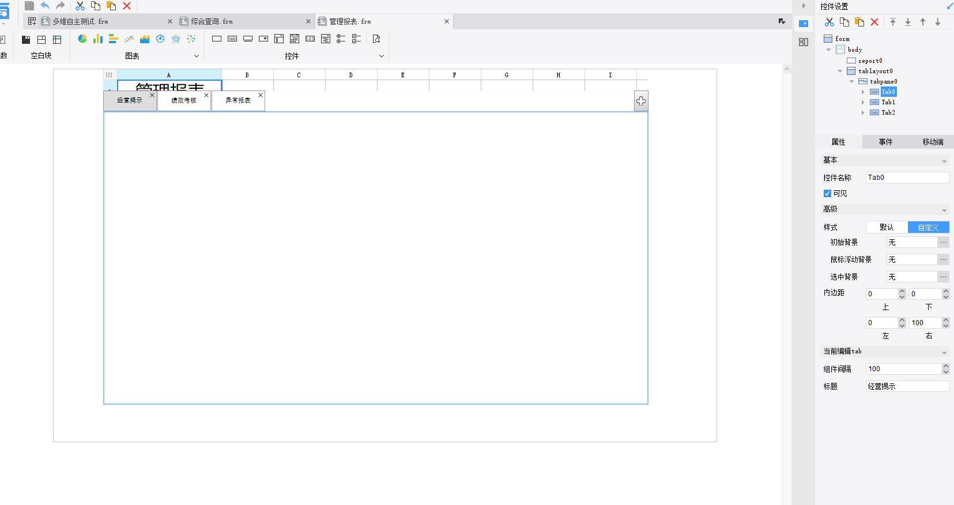Collapse the tabpane0 tree node
This screenshot has height=505, width=954.
click(x=851, y=81)
